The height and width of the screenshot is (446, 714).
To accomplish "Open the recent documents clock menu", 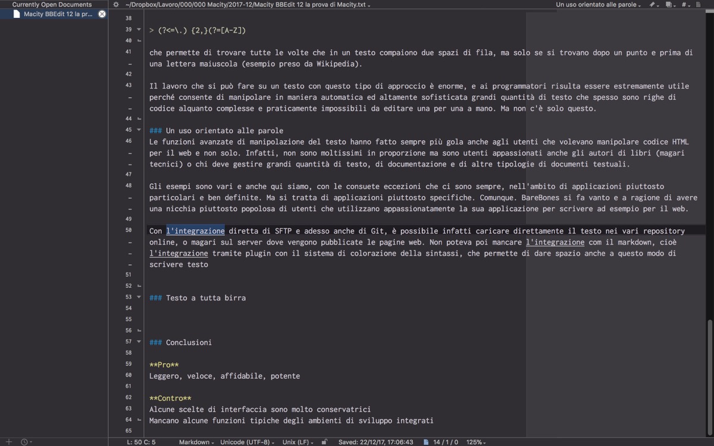I will point(26,442).
